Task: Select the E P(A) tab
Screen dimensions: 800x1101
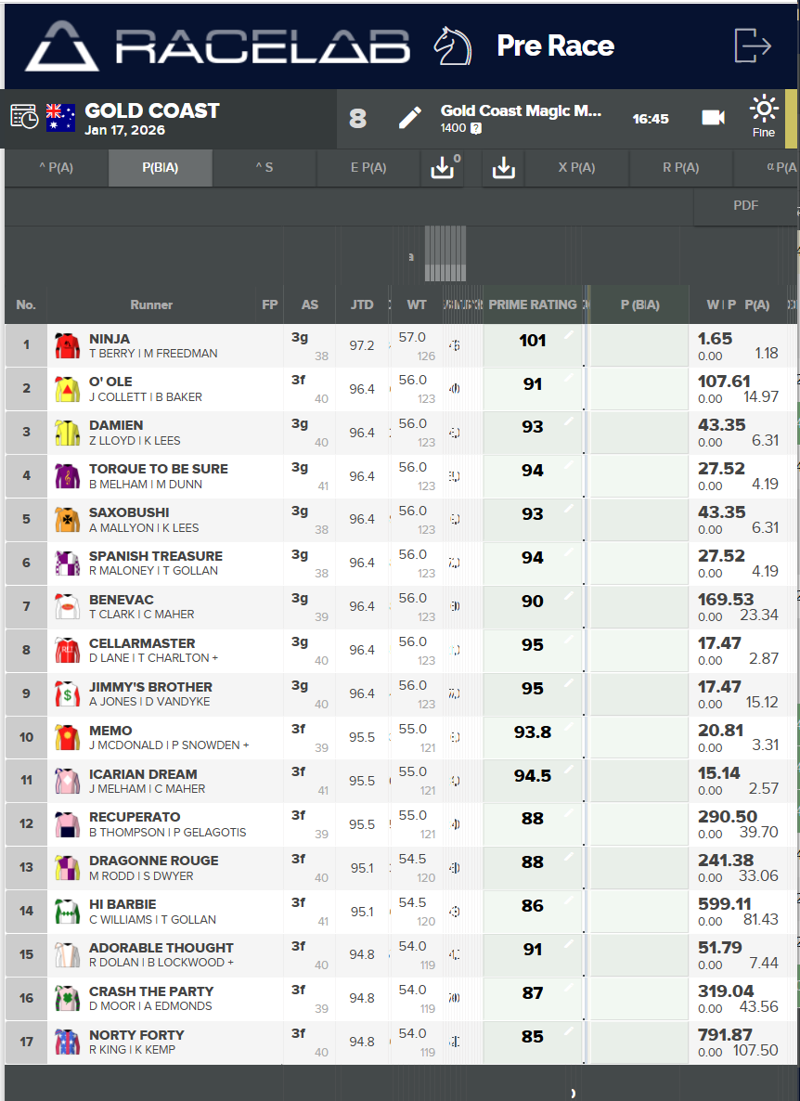Action: (x=368, y=168)
